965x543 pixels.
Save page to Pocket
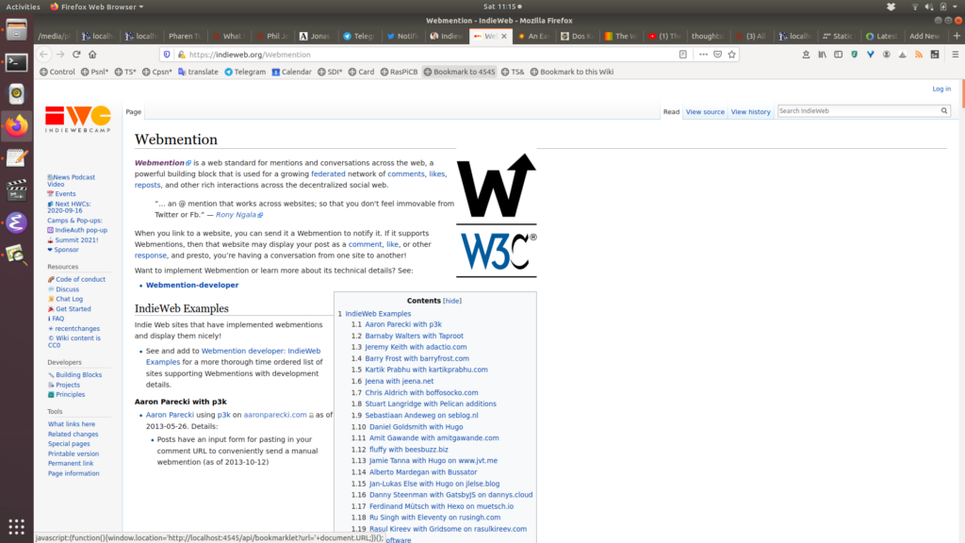717,54
